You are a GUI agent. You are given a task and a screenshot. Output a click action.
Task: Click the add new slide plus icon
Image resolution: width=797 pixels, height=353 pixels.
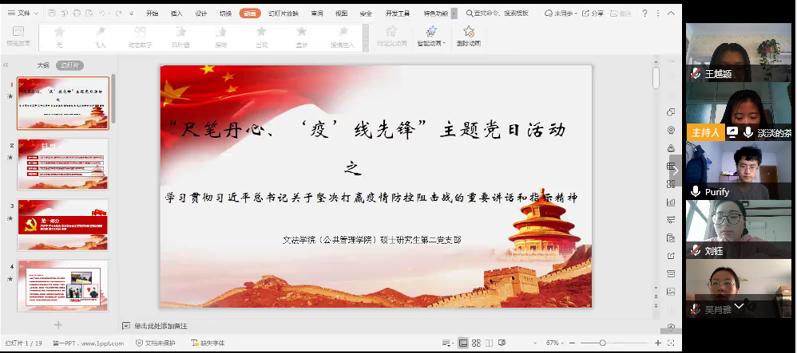[57, 325]
